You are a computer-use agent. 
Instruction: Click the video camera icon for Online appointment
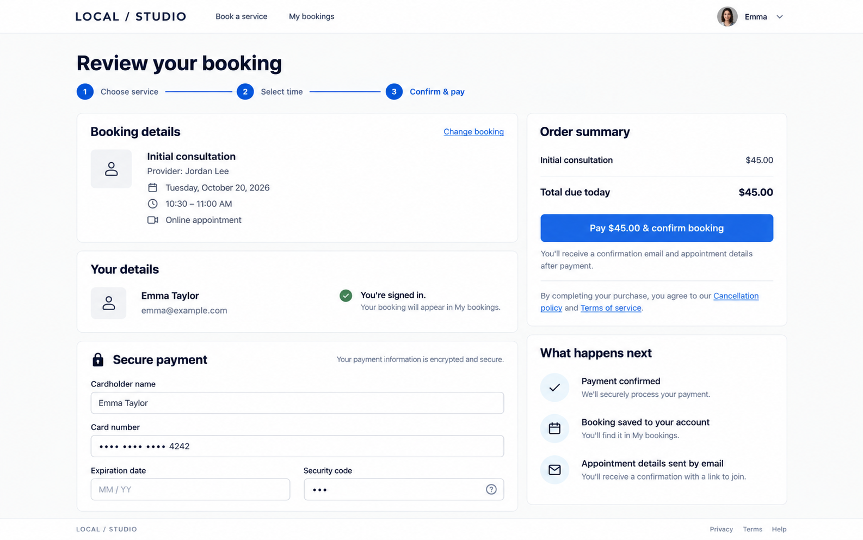[x=152, y=220]
